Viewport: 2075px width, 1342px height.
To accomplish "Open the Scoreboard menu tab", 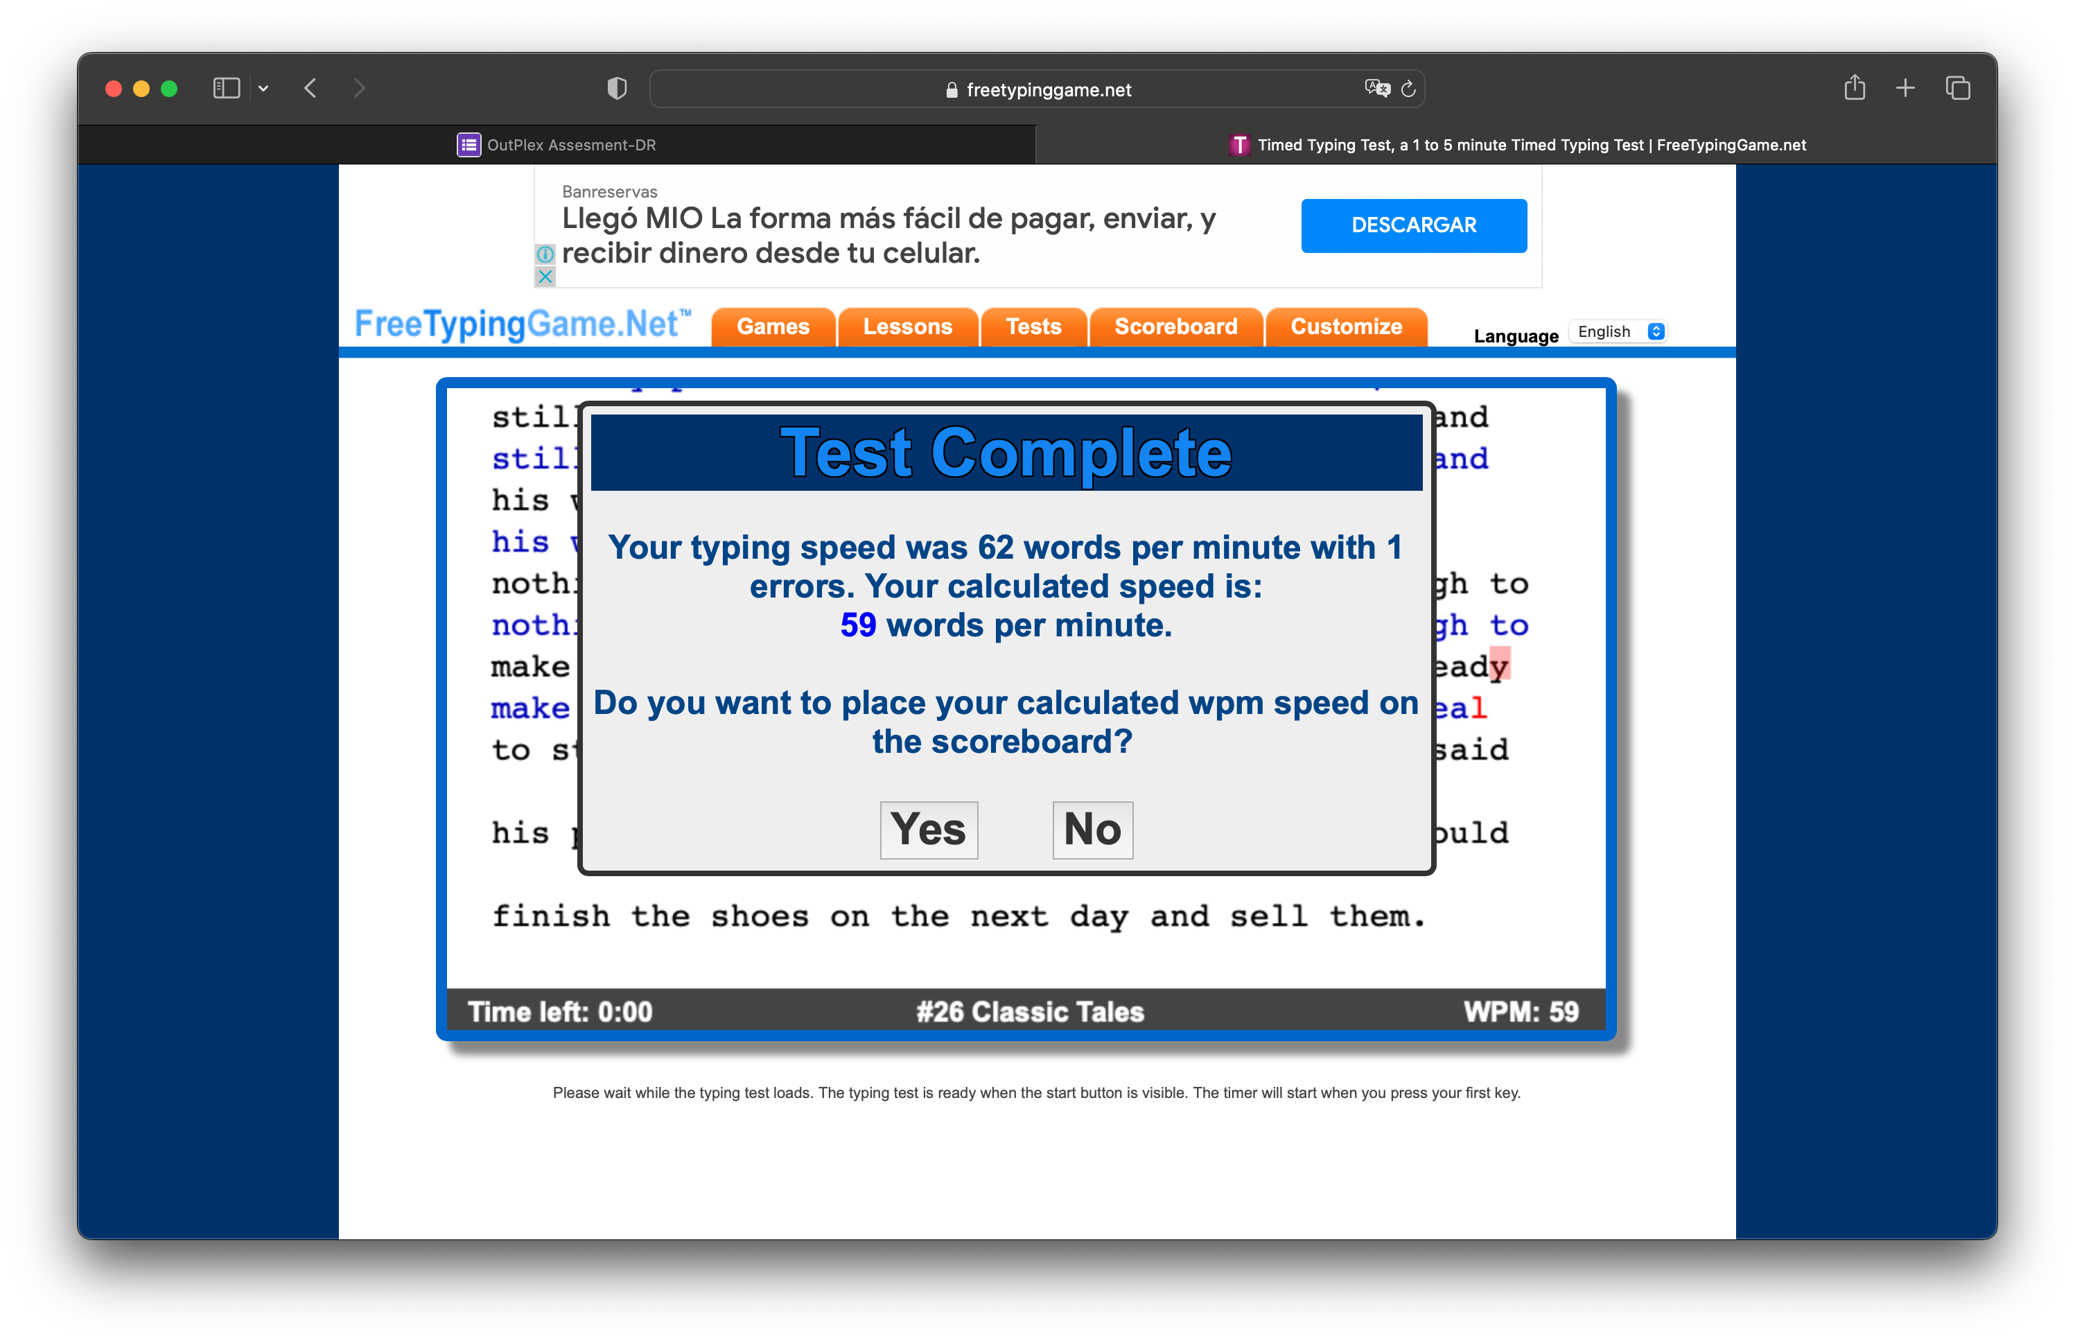I will tap(1176, 326).
